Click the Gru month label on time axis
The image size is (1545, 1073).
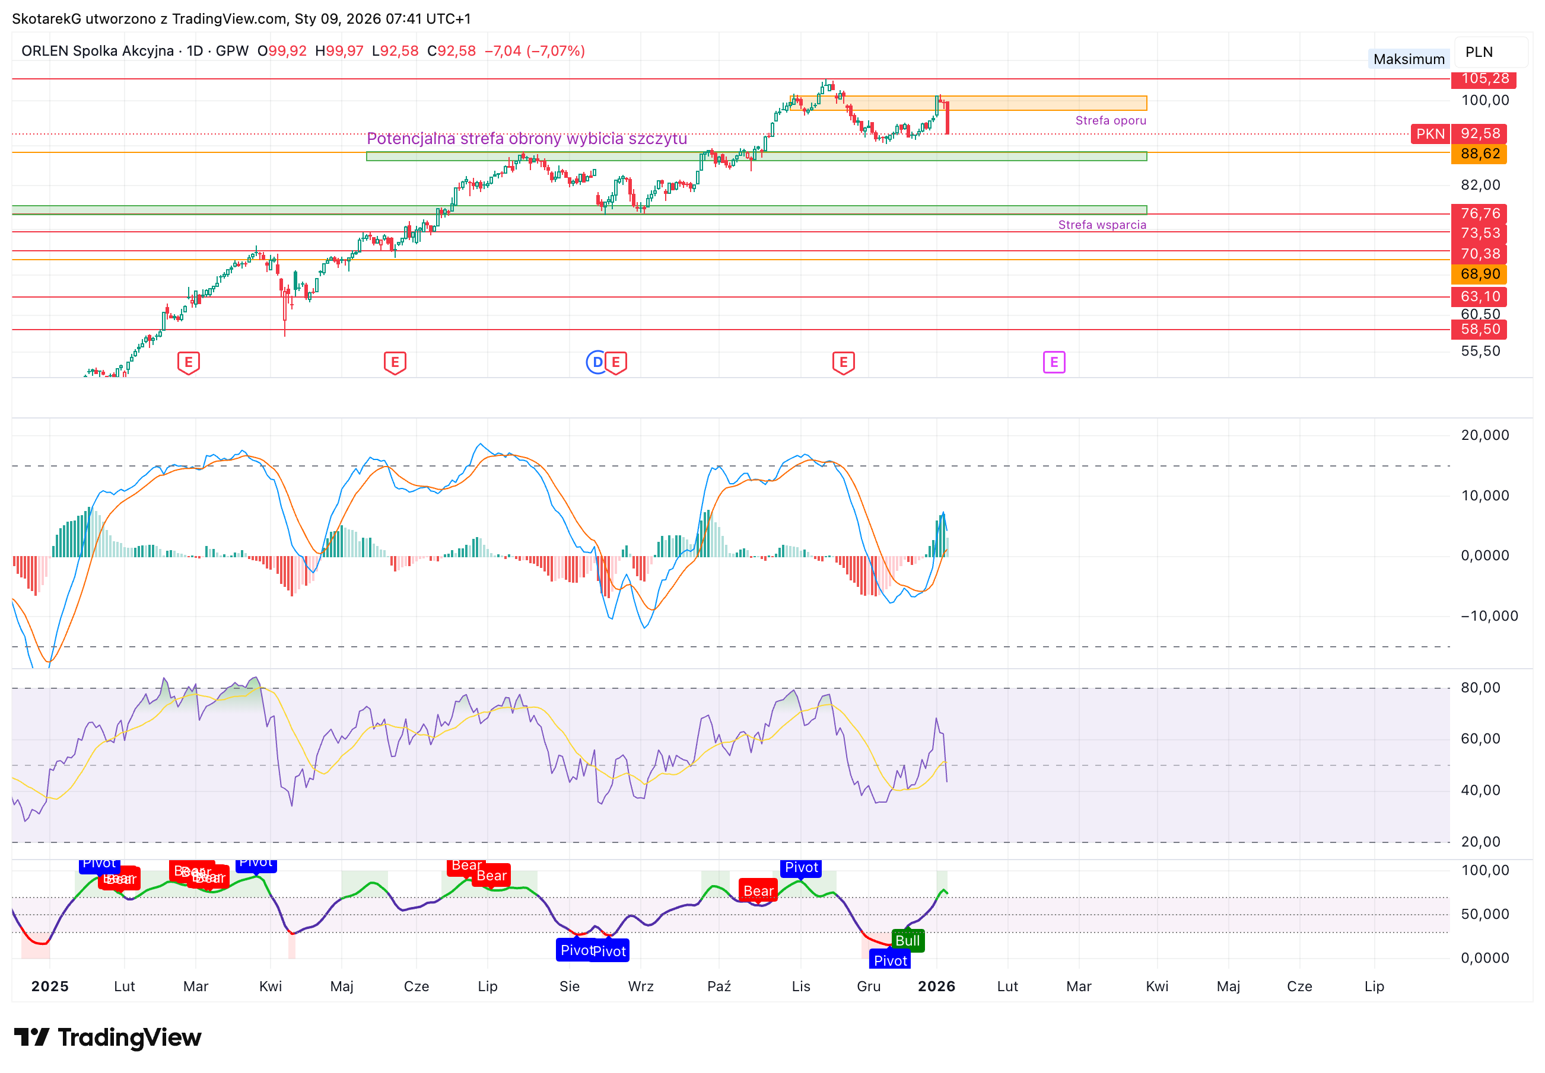point(868,986)
